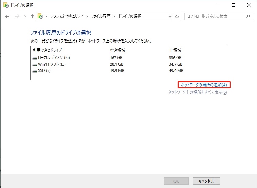The height and width of the screenshot is (188, 257).
Task: Click the magnifier search icon
Action: pos(248,16)
